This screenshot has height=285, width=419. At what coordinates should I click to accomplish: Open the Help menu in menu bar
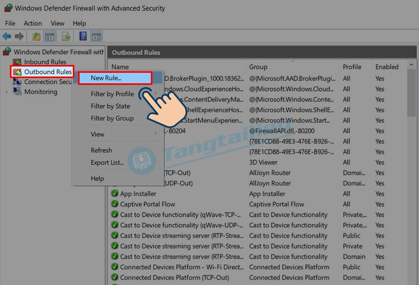pos(80,24)
